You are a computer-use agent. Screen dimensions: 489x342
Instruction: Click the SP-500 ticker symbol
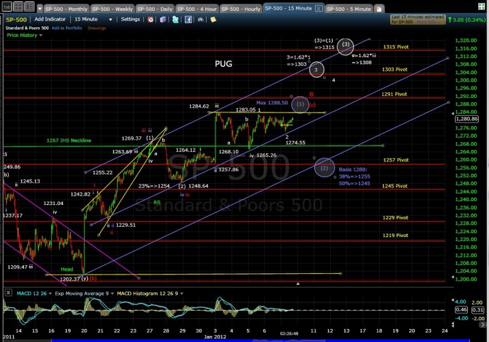tap(16, 19)
